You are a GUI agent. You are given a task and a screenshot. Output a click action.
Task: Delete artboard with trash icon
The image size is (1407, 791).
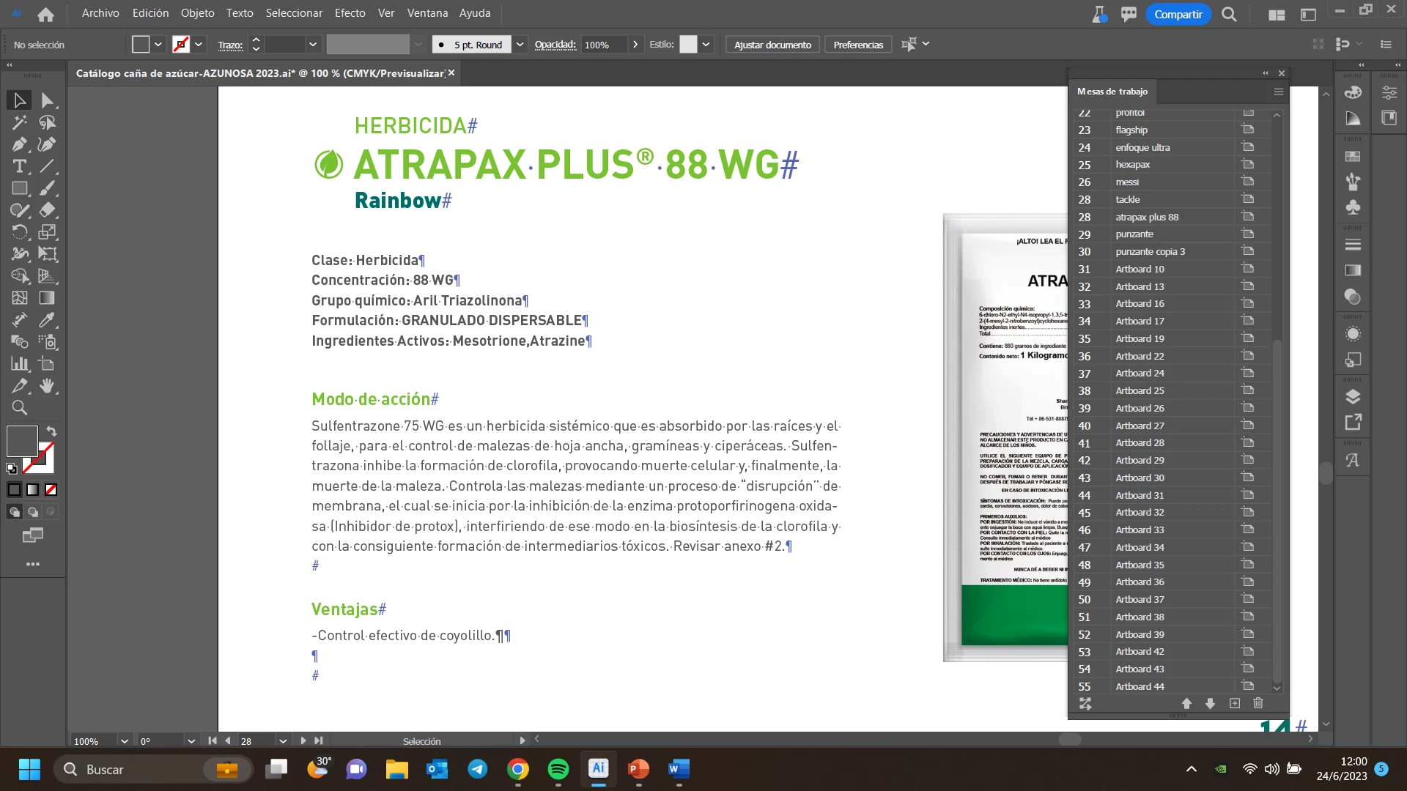coord(1258,703)
